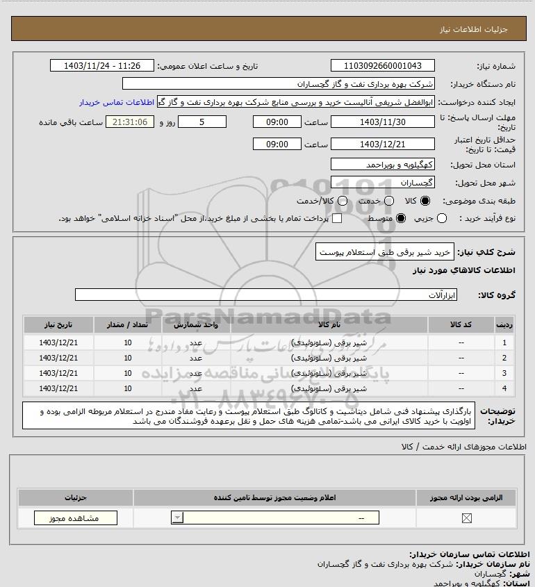The image size is (535, 587).
Task: Toggle the الزامی بودن ارائه مجوز checkbox
Action: pos(466,518)
